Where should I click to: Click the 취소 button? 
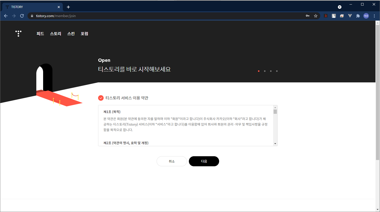(x=172, y=161)
